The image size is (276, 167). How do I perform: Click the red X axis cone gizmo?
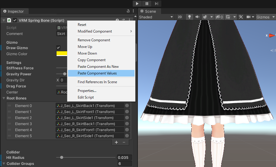point(272,36)
